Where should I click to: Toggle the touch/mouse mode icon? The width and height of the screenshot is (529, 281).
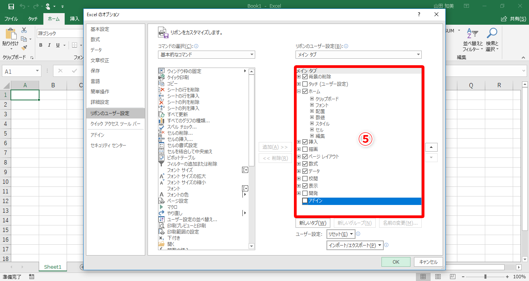click(48, 6)
